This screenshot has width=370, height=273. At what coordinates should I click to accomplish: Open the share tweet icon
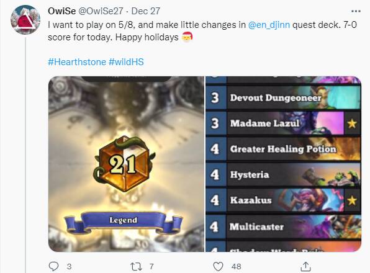(305, 266)
